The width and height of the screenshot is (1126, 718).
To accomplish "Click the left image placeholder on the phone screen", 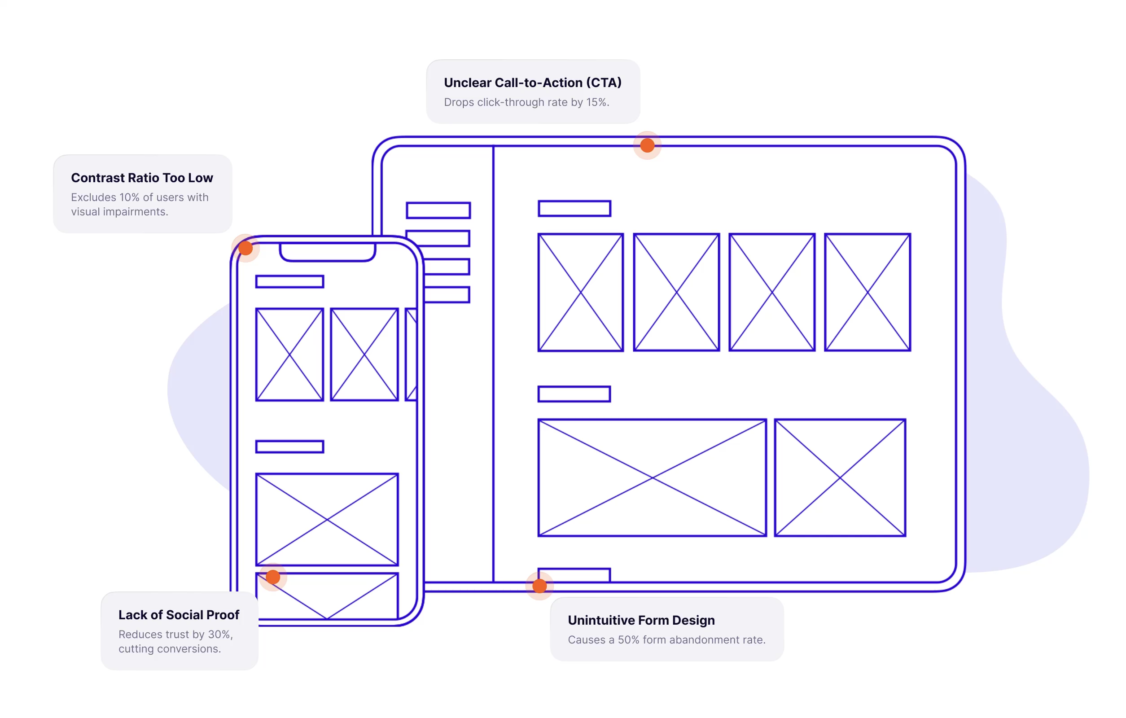I will 289,355.
